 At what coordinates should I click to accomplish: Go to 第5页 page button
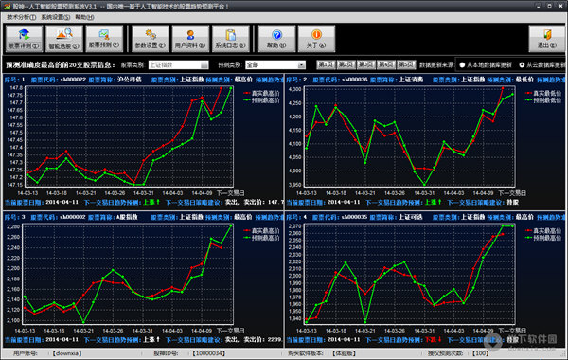406,64
